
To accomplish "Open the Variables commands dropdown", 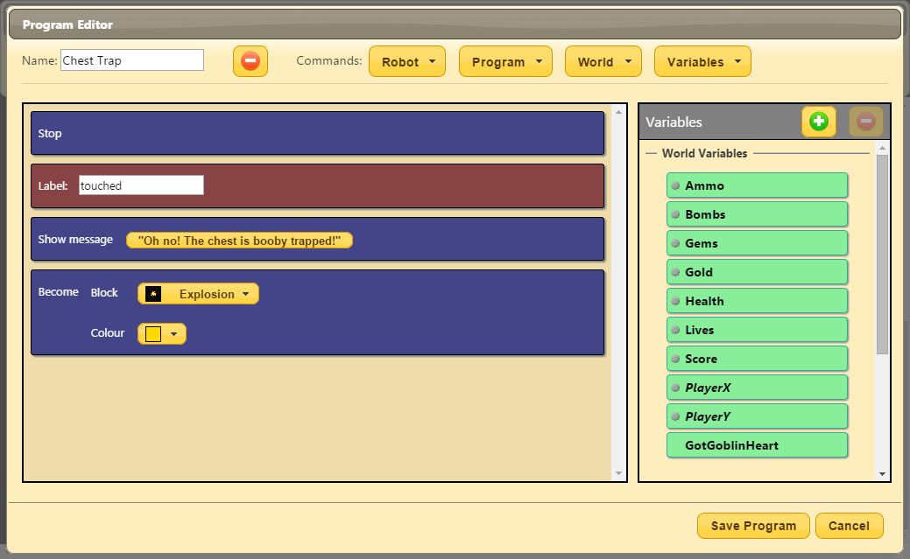I will 702,61.
